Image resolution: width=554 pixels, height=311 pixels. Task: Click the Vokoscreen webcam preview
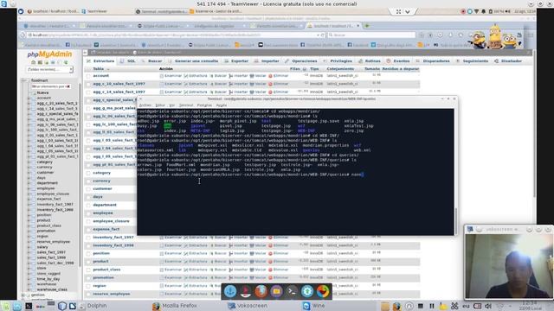tap(509, 266)
